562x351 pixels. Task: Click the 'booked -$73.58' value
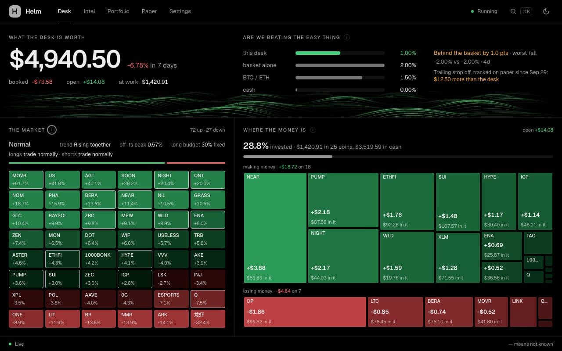(31, 82)
